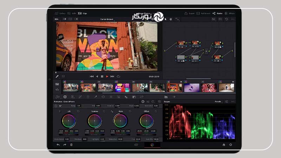
Task: Select the purple tinted clip thumbnail
Action: click(191, 87)
